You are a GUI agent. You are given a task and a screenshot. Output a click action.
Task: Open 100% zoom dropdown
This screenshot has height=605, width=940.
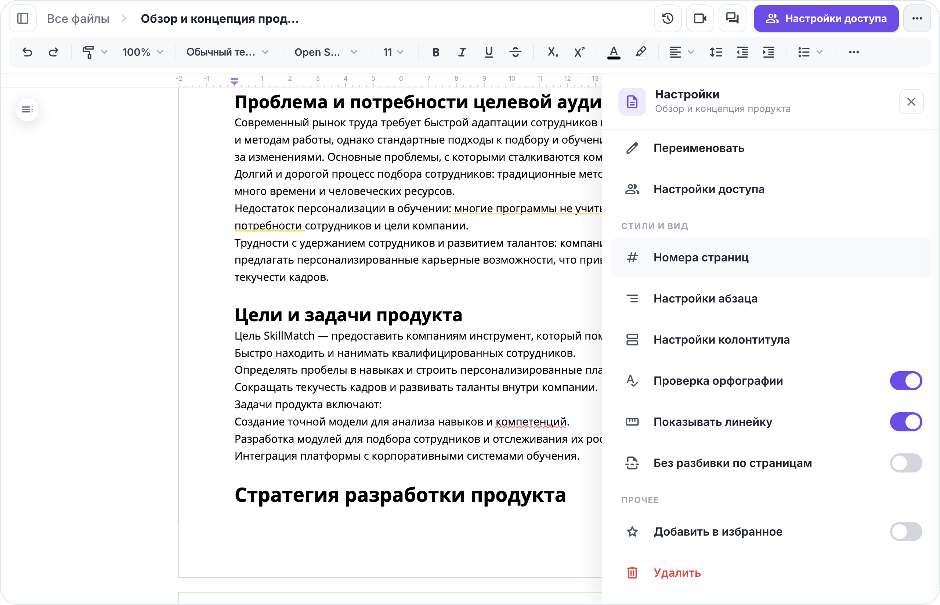pos(142,52)
